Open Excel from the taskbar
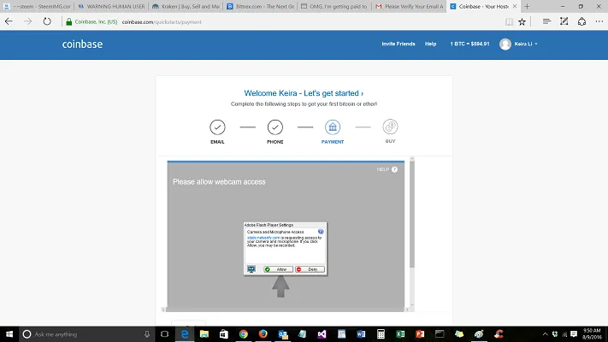The height and width of the screenshot is (342, 608). click(400, 334)
